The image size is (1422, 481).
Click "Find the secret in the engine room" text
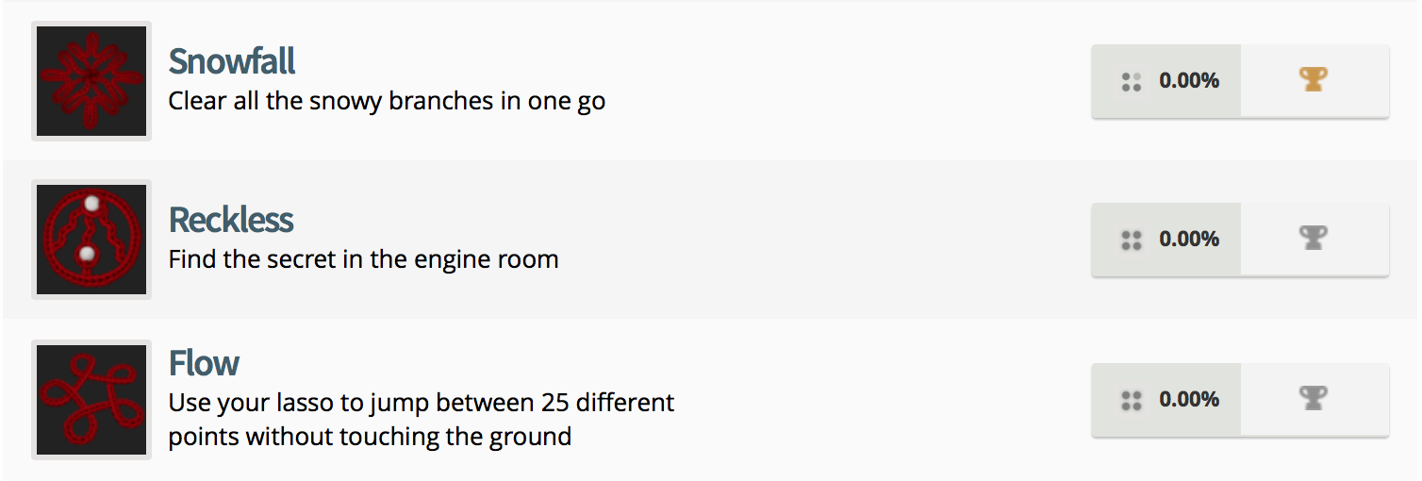pos(363,259)
